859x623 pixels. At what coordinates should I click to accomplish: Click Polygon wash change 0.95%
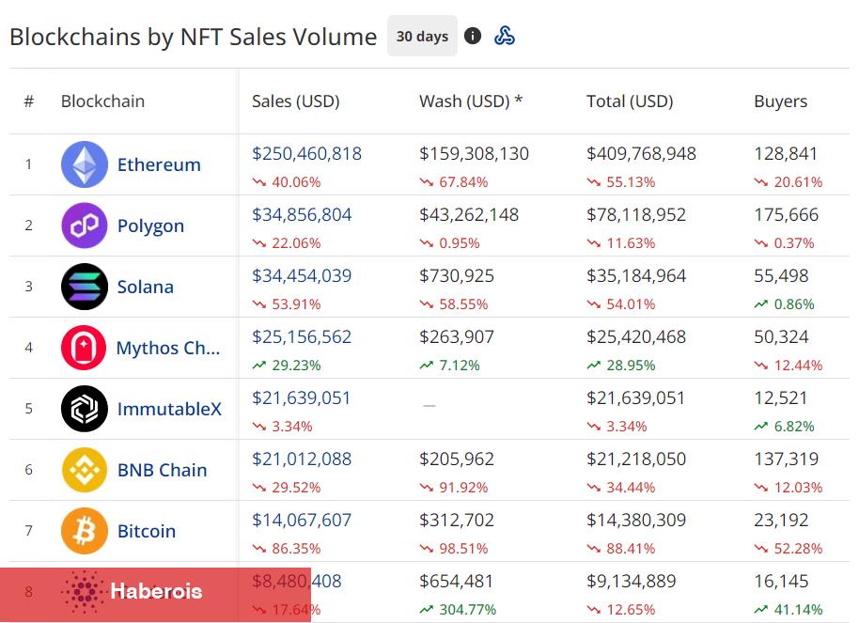460,242
